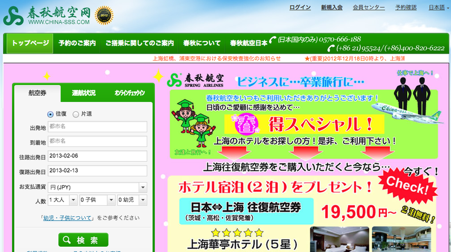The height and width of the screenshot is (252, 451).
Task: Click the 予約確認 link
Action: click(x=406, y=7)
